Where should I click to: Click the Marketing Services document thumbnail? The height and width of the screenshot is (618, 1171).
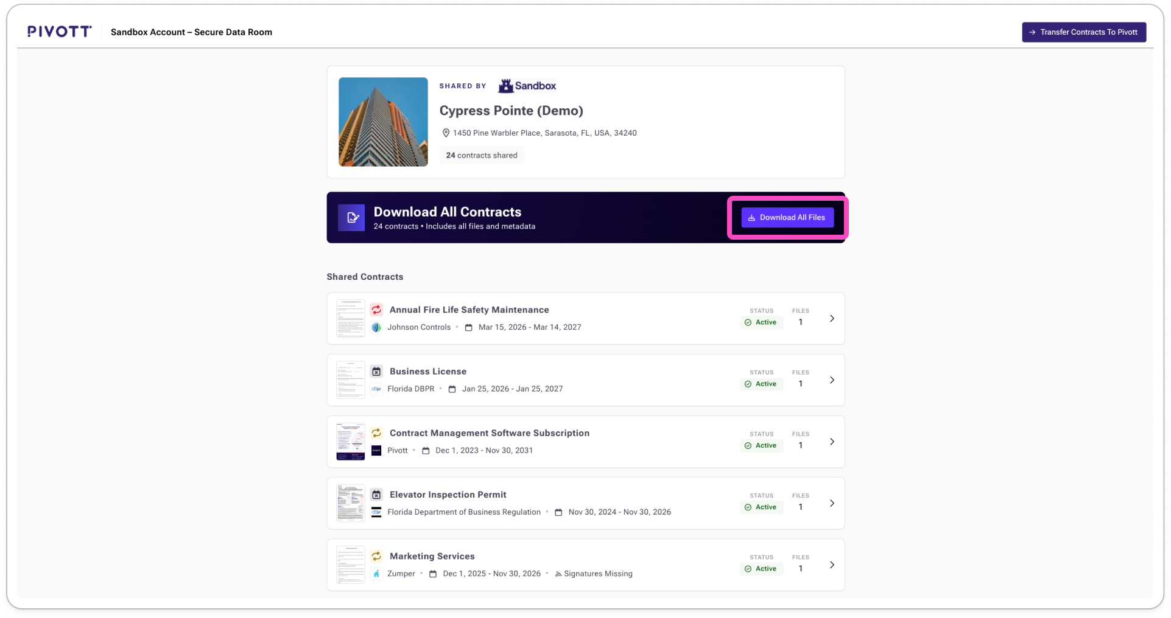[x=351, y=564]
